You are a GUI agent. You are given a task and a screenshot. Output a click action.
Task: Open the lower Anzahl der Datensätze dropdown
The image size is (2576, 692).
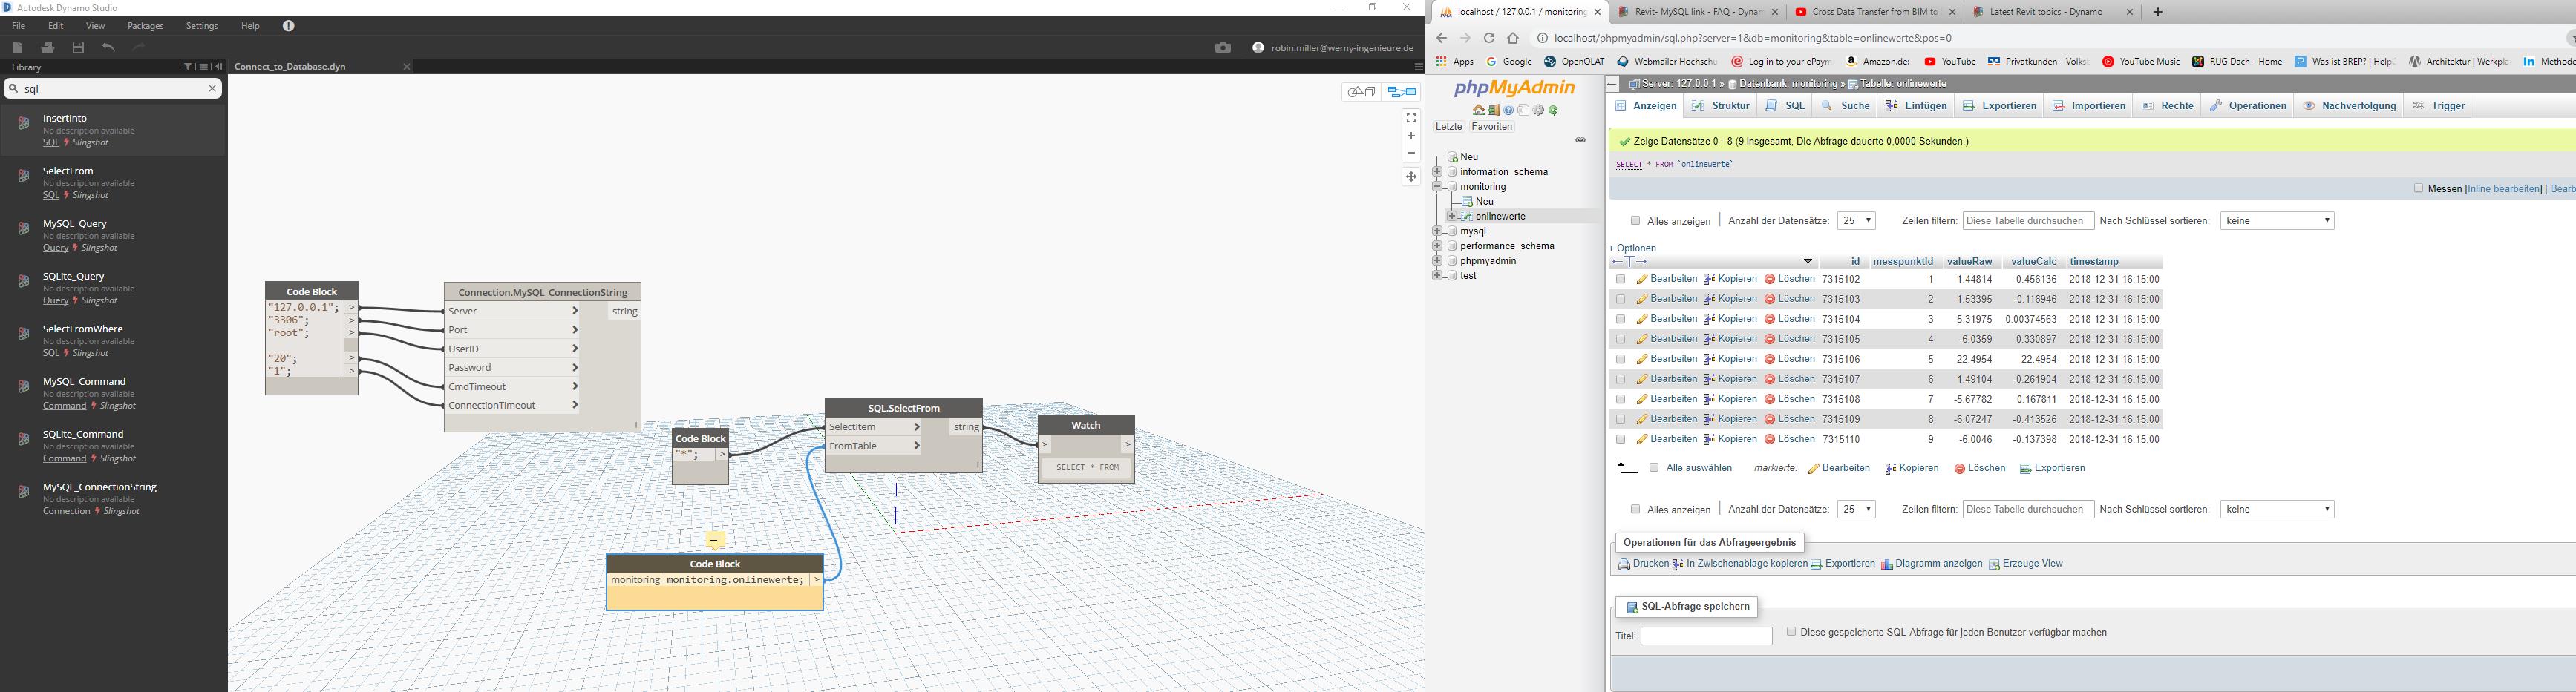pos(1856,510)
